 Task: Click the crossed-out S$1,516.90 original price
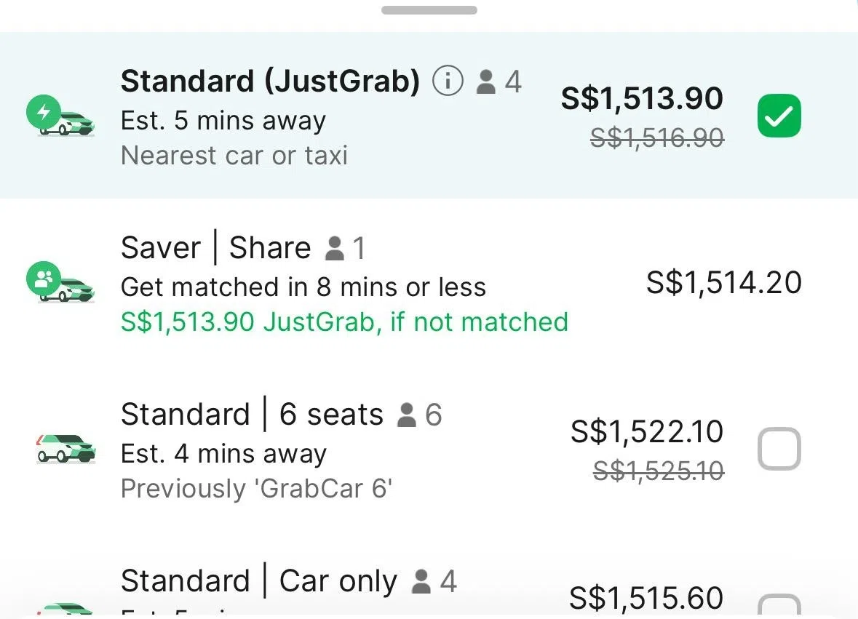[656, 137]
